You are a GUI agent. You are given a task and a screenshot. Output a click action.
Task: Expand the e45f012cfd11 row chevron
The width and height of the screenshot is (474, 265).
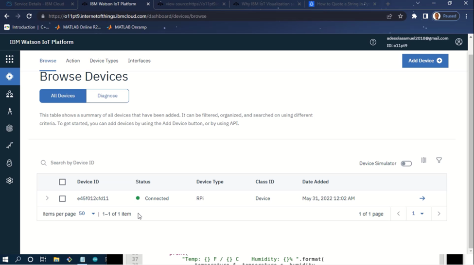pyautogui.click(x=47, y=199)
